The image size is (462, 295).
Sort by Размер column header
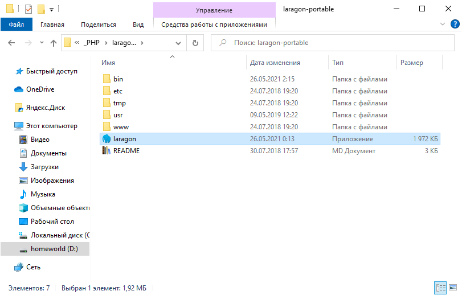point(411,63)
